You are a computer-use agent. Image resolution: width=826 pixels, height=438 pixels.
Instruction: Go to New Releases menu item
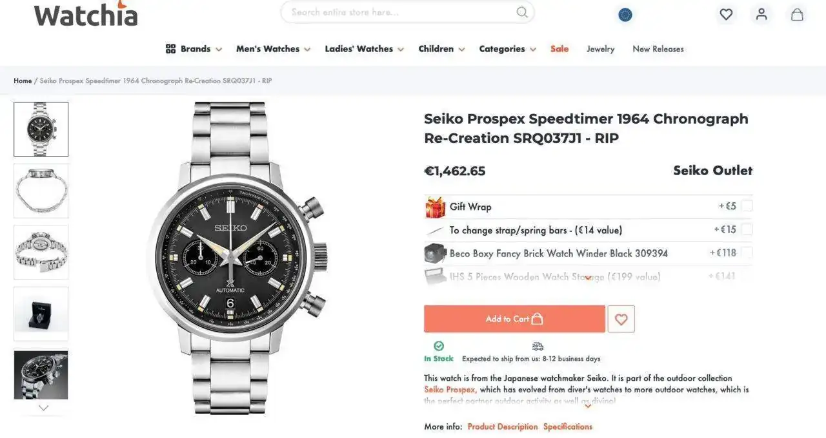tap(658, 49)
